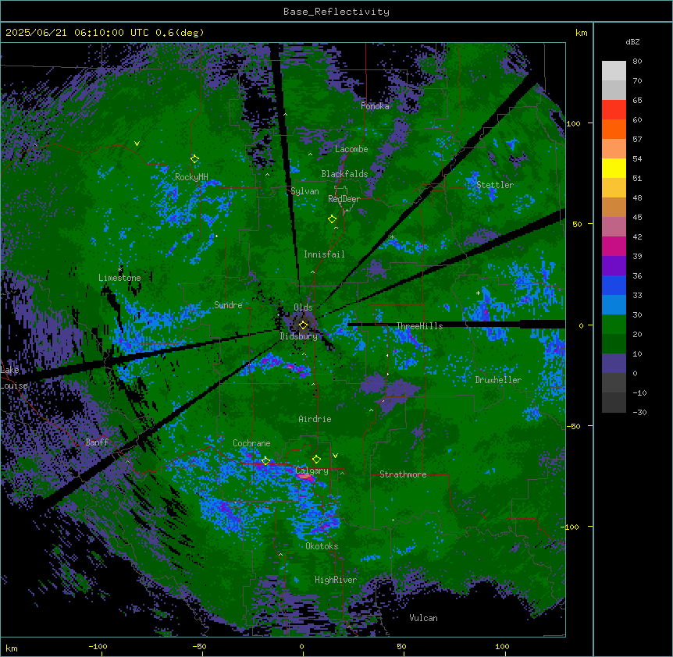Viewport: 673px width, 657px height.
Task: Click the Sundre city label
Action: pos(228,305)
